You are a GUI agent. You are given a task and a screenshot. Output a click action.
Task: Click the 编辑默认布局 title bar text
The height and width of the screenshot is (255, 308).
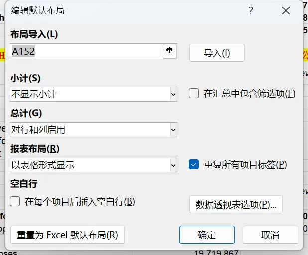tap(38, 10)
